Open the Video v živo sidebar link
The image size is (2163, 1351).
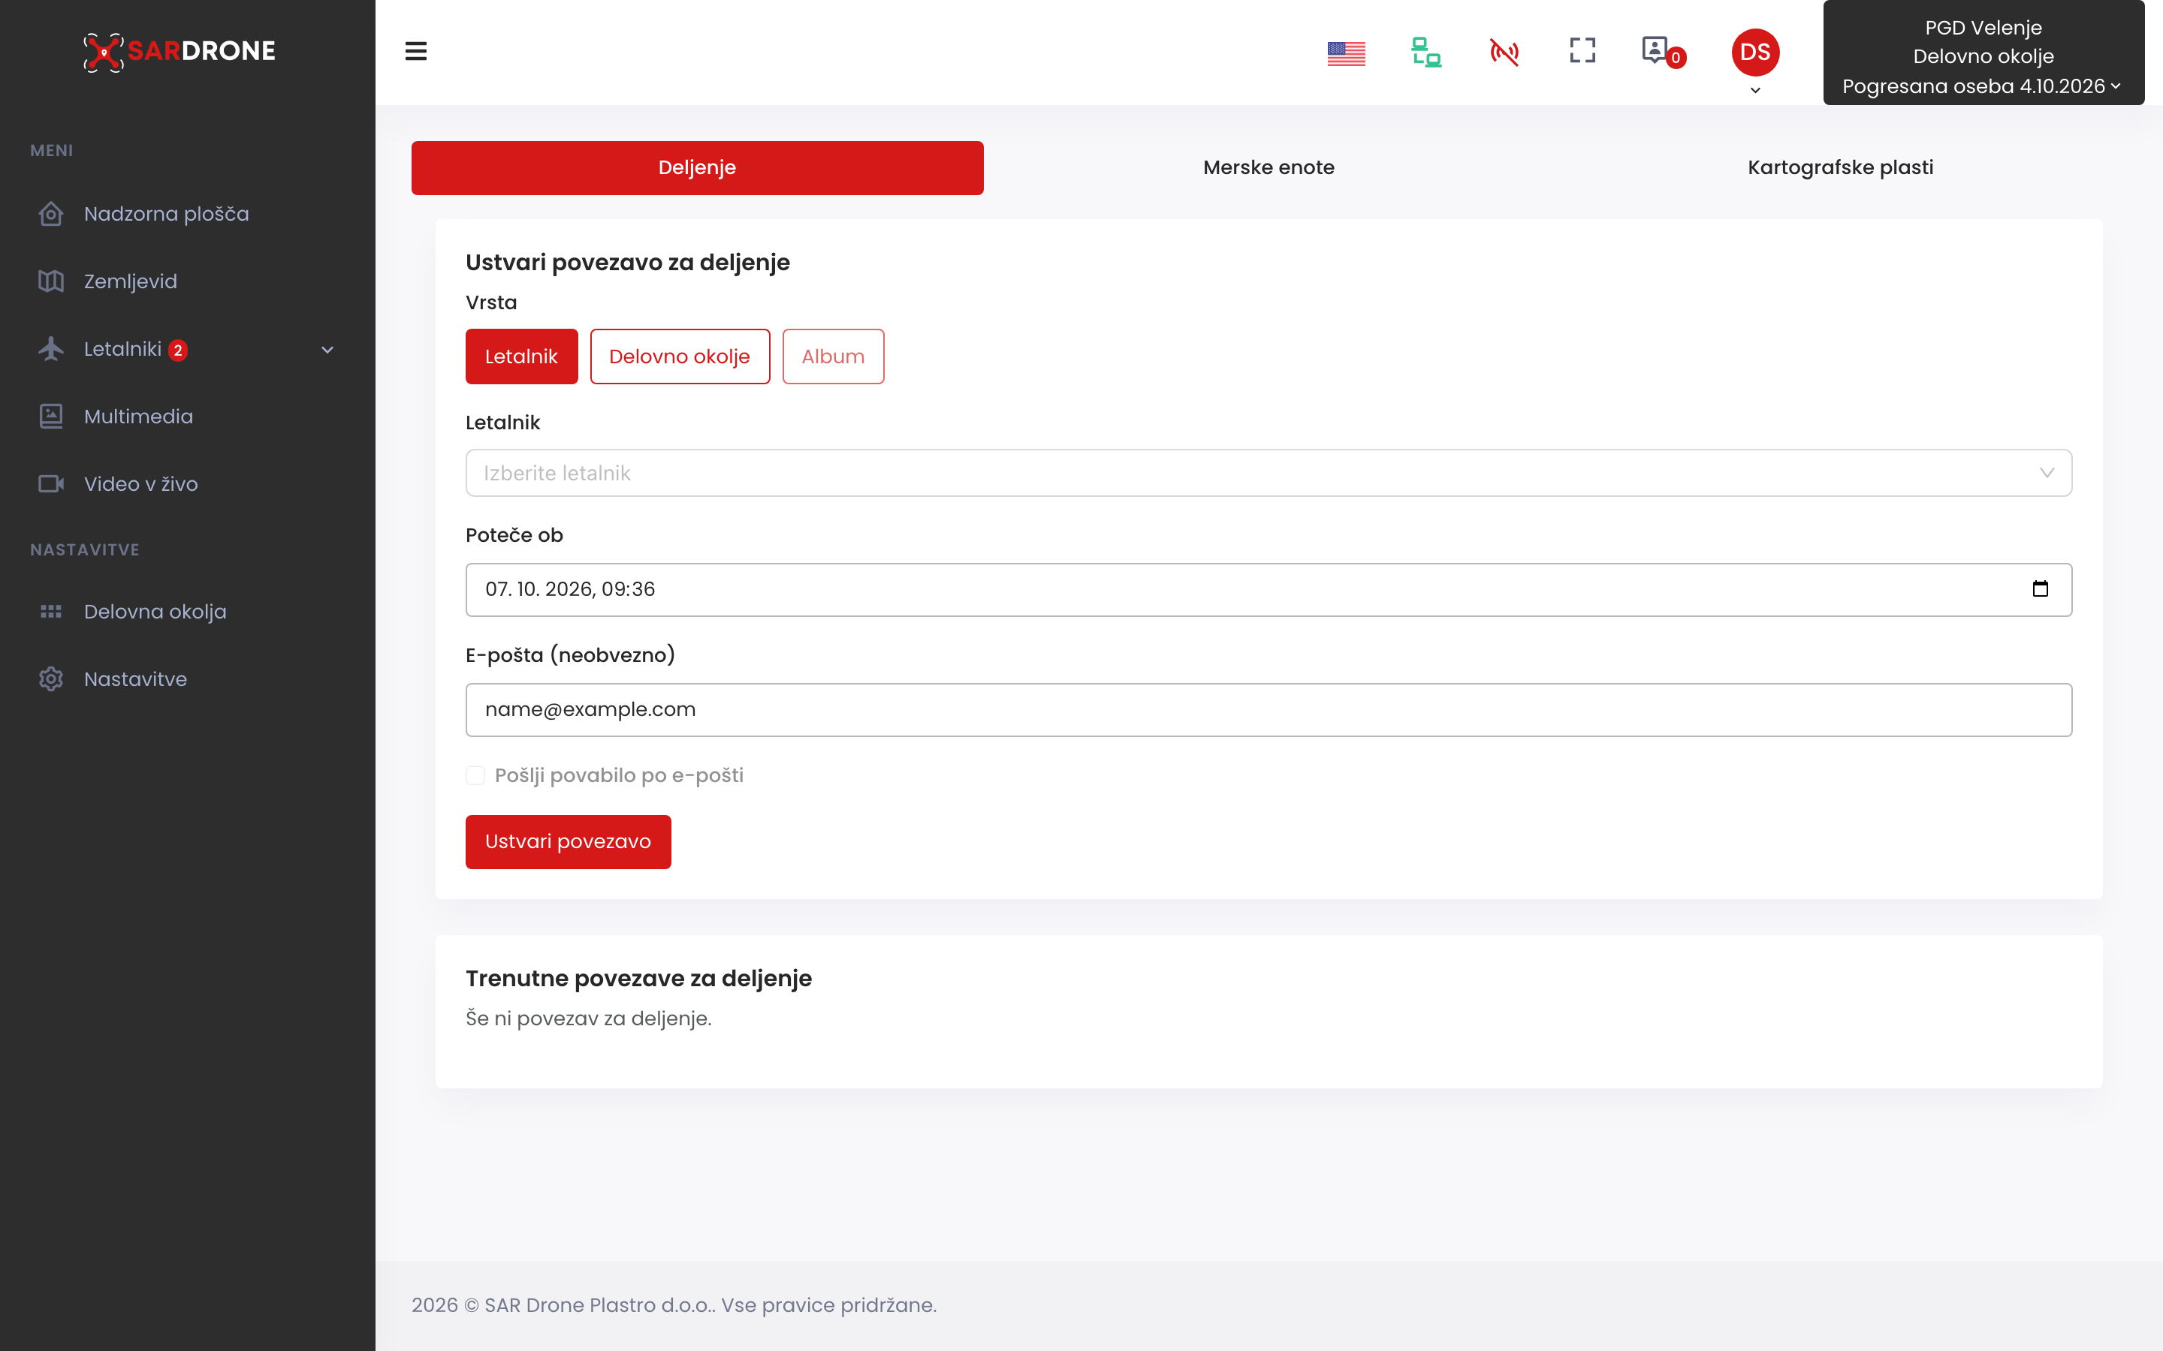tap(141, 483)
